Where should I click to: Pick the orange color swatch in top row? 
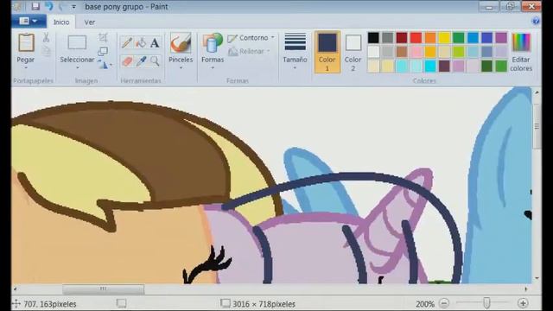[430, 38]
